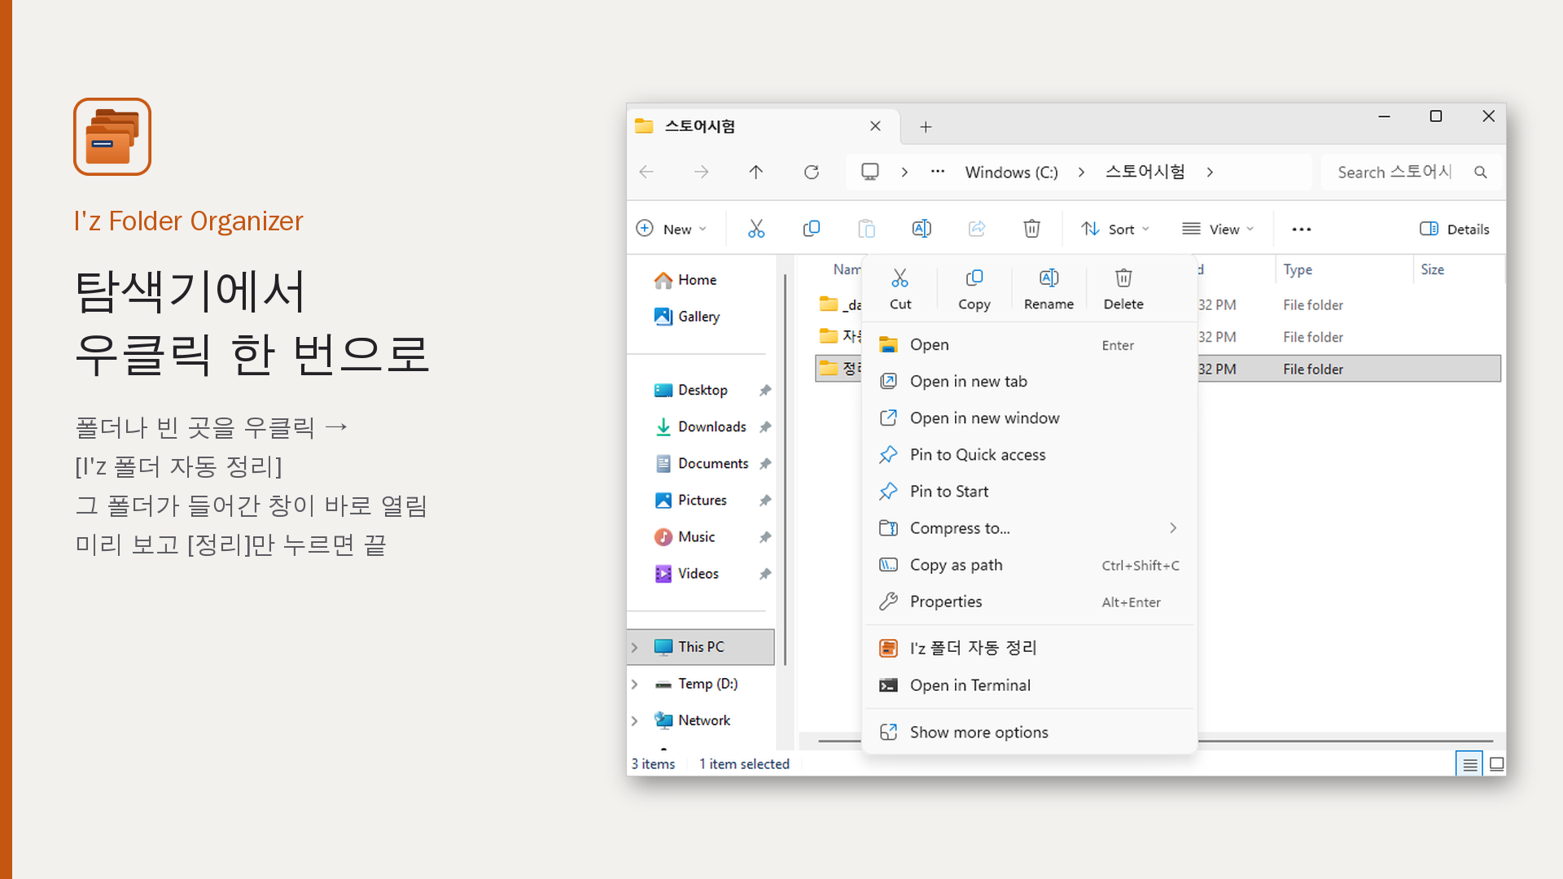Click I'z 폴더 자동 정리 context menu entry

(x=1029, y=648)
